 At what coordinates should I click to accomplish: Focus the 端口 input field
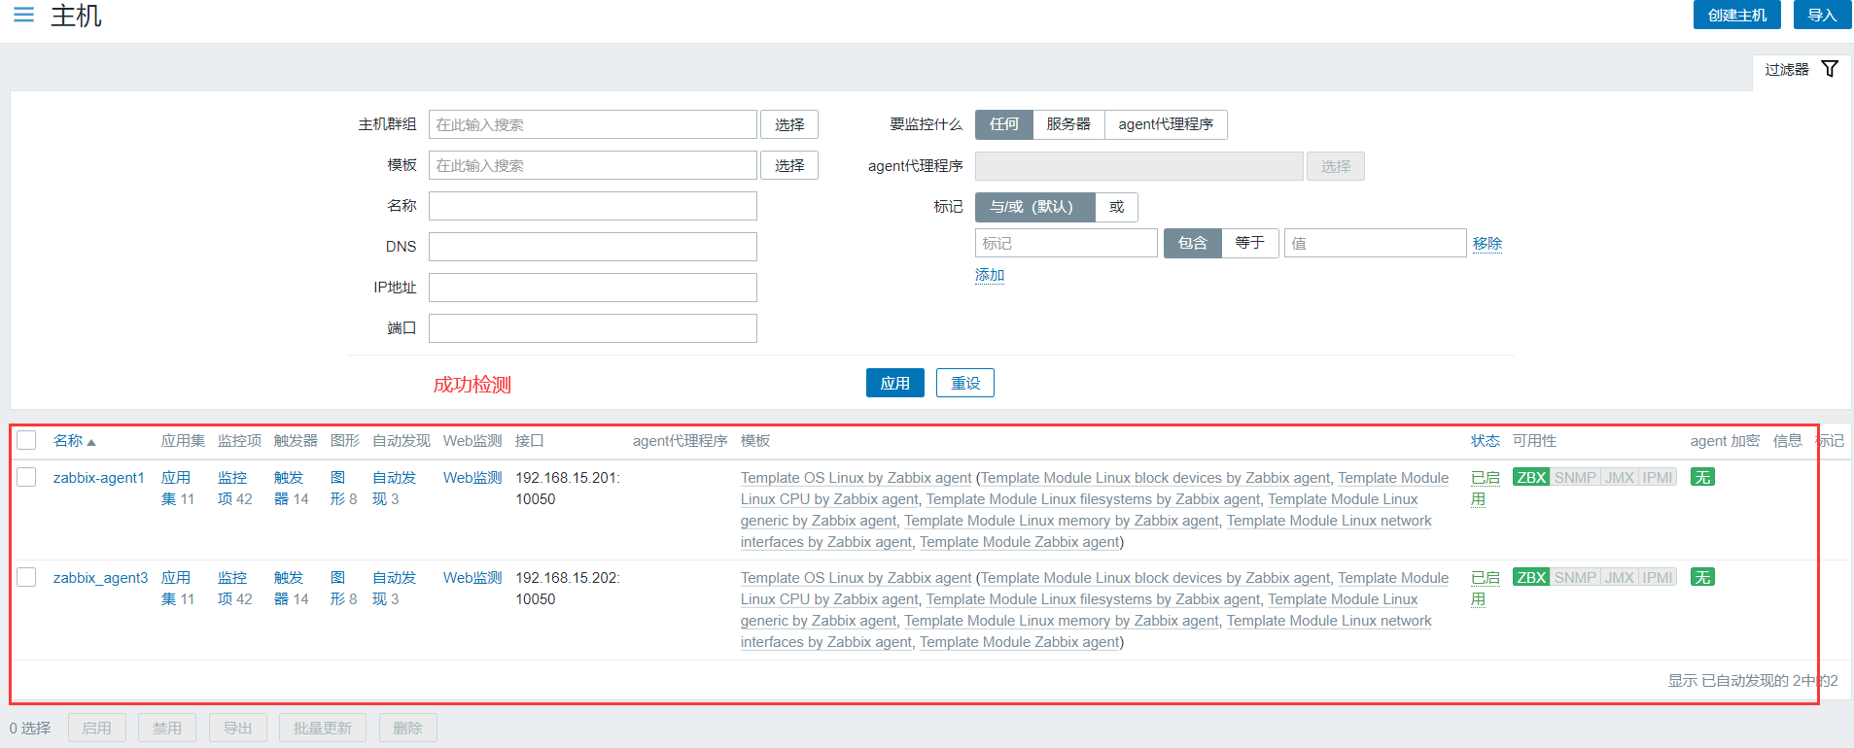593,328
